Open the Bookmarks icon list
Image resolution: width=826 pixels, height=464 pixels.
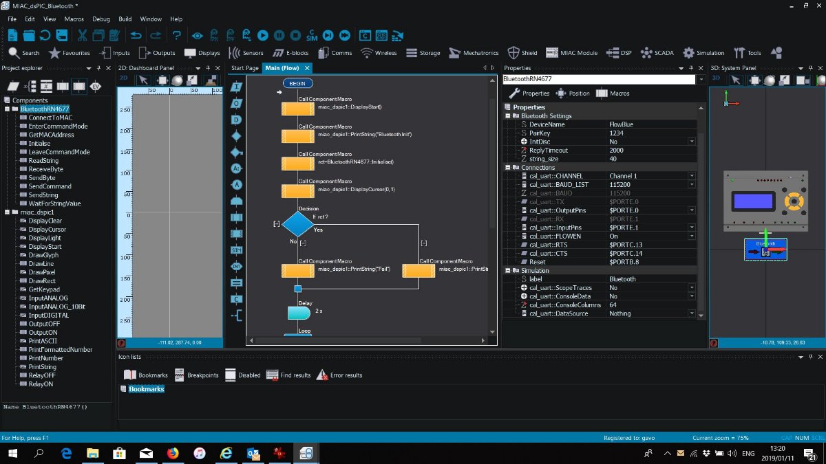145,375
